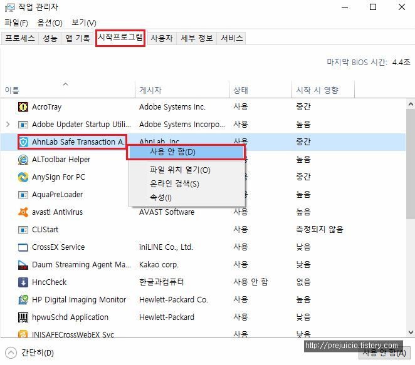Click the 마지막 BIOS 시간 4.4초 label
The image size is (415, 365).
pyautogui.click(x=369, y=63)
